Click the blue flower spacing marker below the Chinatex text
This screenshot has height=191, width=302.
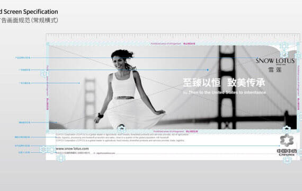coord(287,160)
